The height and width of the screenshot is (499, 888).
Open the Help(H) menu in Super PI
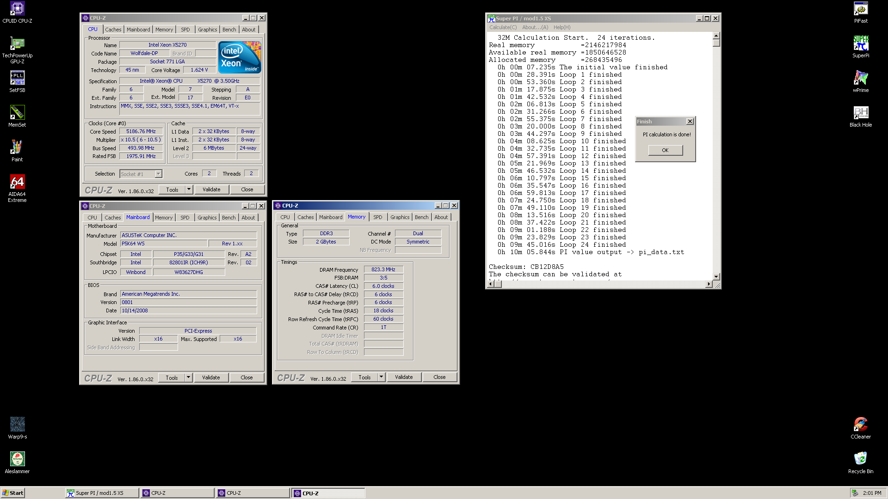pyautogui.click(x=562, y=27)
